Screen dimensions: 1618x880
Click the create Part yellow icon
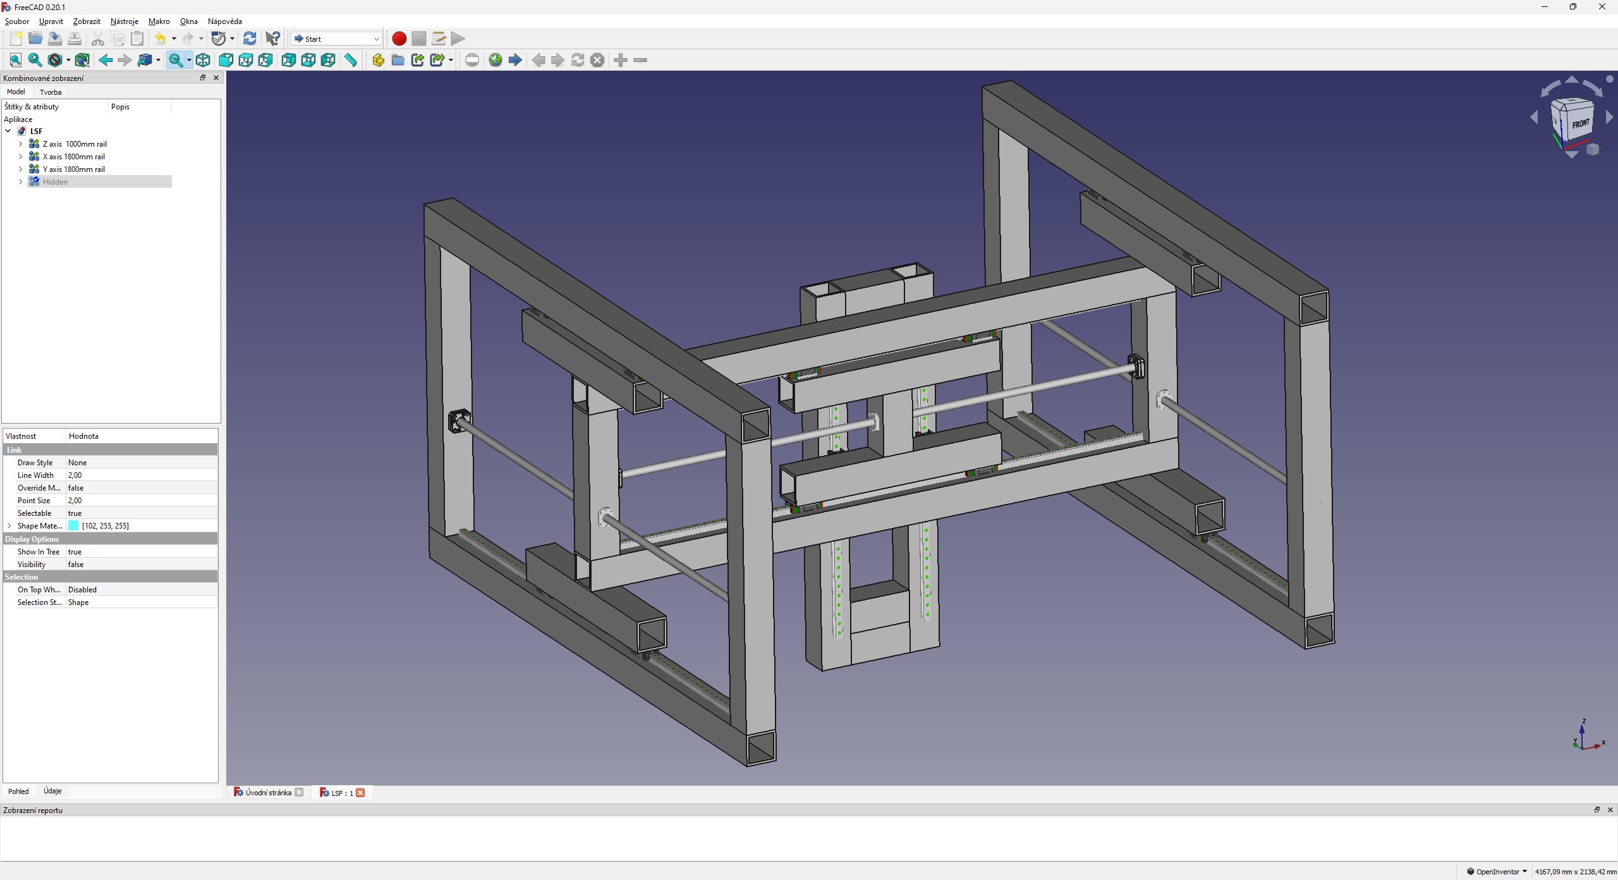click(378, 60)
